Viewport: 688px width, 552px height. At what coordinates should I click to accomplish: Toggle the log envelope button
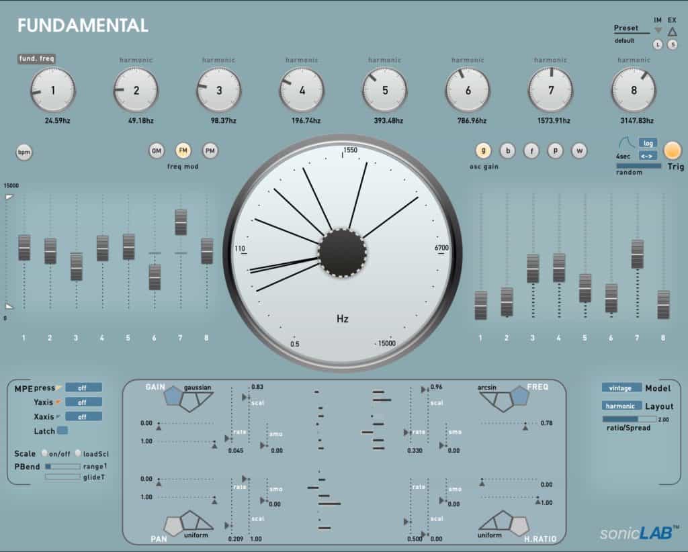point(648,143)
